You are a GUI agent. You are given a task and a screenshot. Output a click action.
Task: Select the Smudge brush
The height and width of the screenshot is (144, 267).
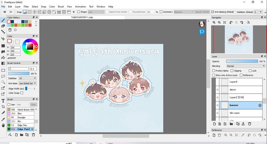(x=21, y=117)
